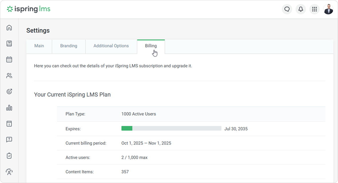Open the book-shaped Courses icon
Screen dimensions: 338x183
point(9,44)
